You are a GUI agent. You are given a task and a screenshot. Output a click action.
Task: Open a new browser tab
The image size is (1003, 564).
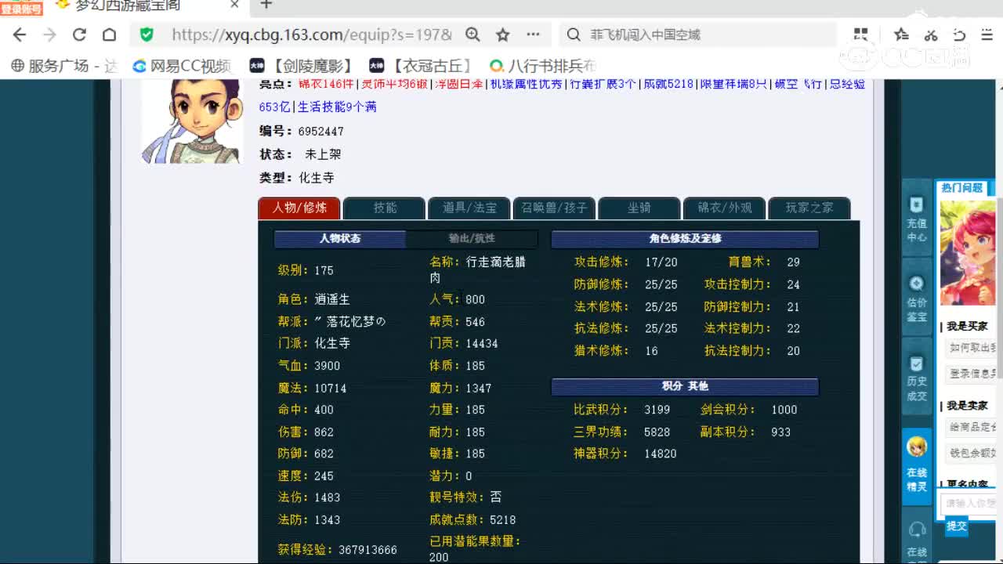point(266,5)
